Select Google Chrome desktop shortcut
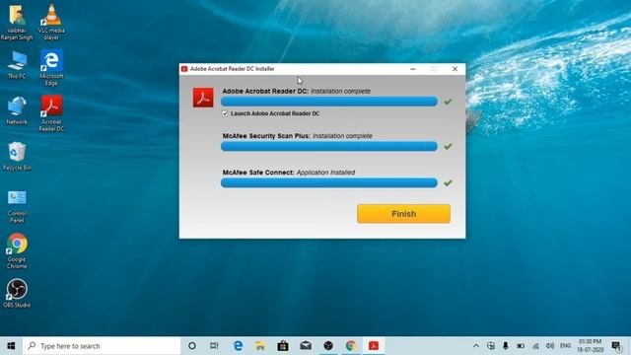This screenshot has width=631, height=355. [x=17, y=250]
